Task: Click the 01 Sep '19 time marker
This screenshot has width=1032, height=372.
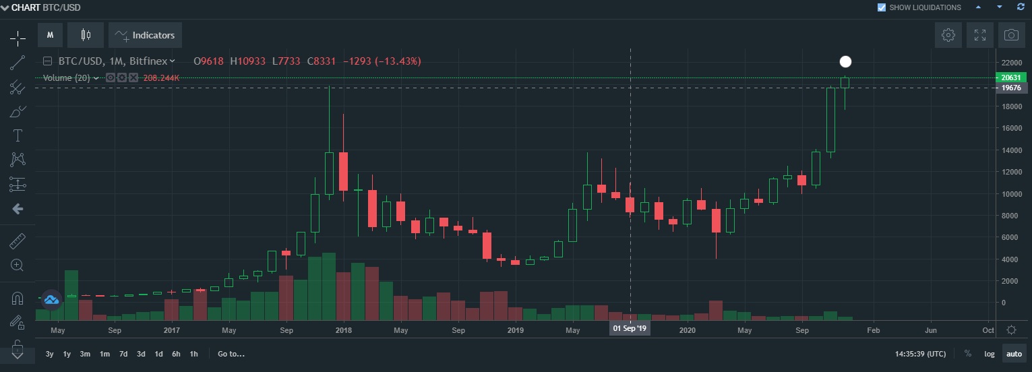Action: tap(630, 329)
